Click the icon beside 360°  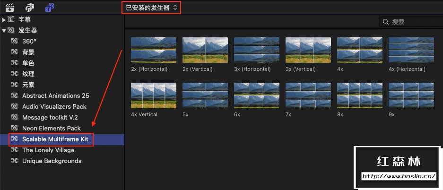pos(14,41)
